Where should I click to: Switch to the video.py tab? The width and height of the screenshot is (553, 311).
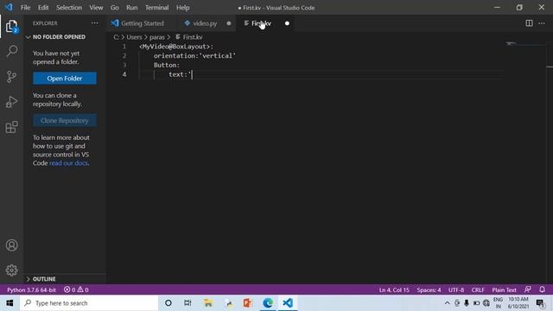(x=205, y=23)
